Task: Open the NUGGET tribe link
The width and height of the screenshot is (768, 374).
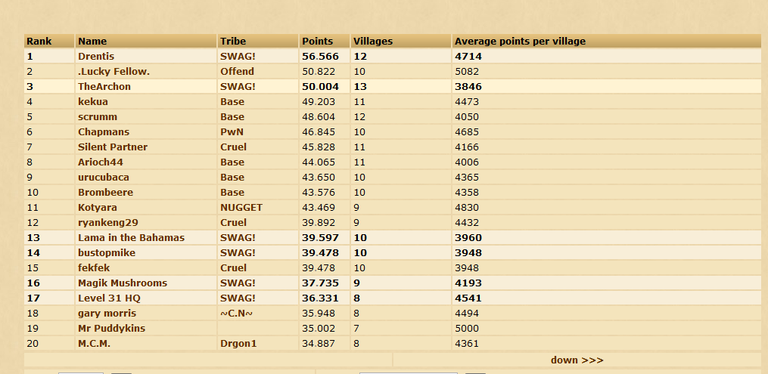Action: 241,207
